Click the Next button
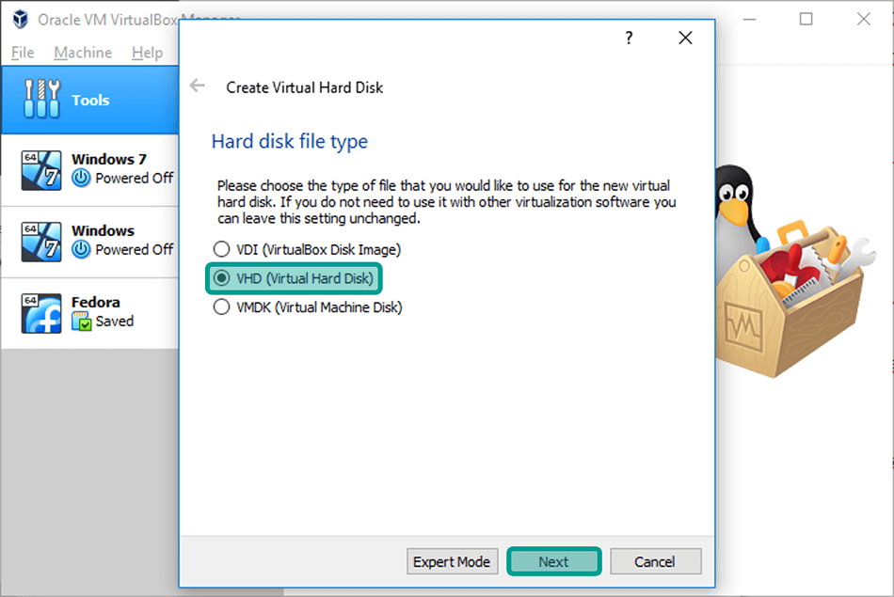This screenshot has height=597, width=894. click(x=553, y=561)
